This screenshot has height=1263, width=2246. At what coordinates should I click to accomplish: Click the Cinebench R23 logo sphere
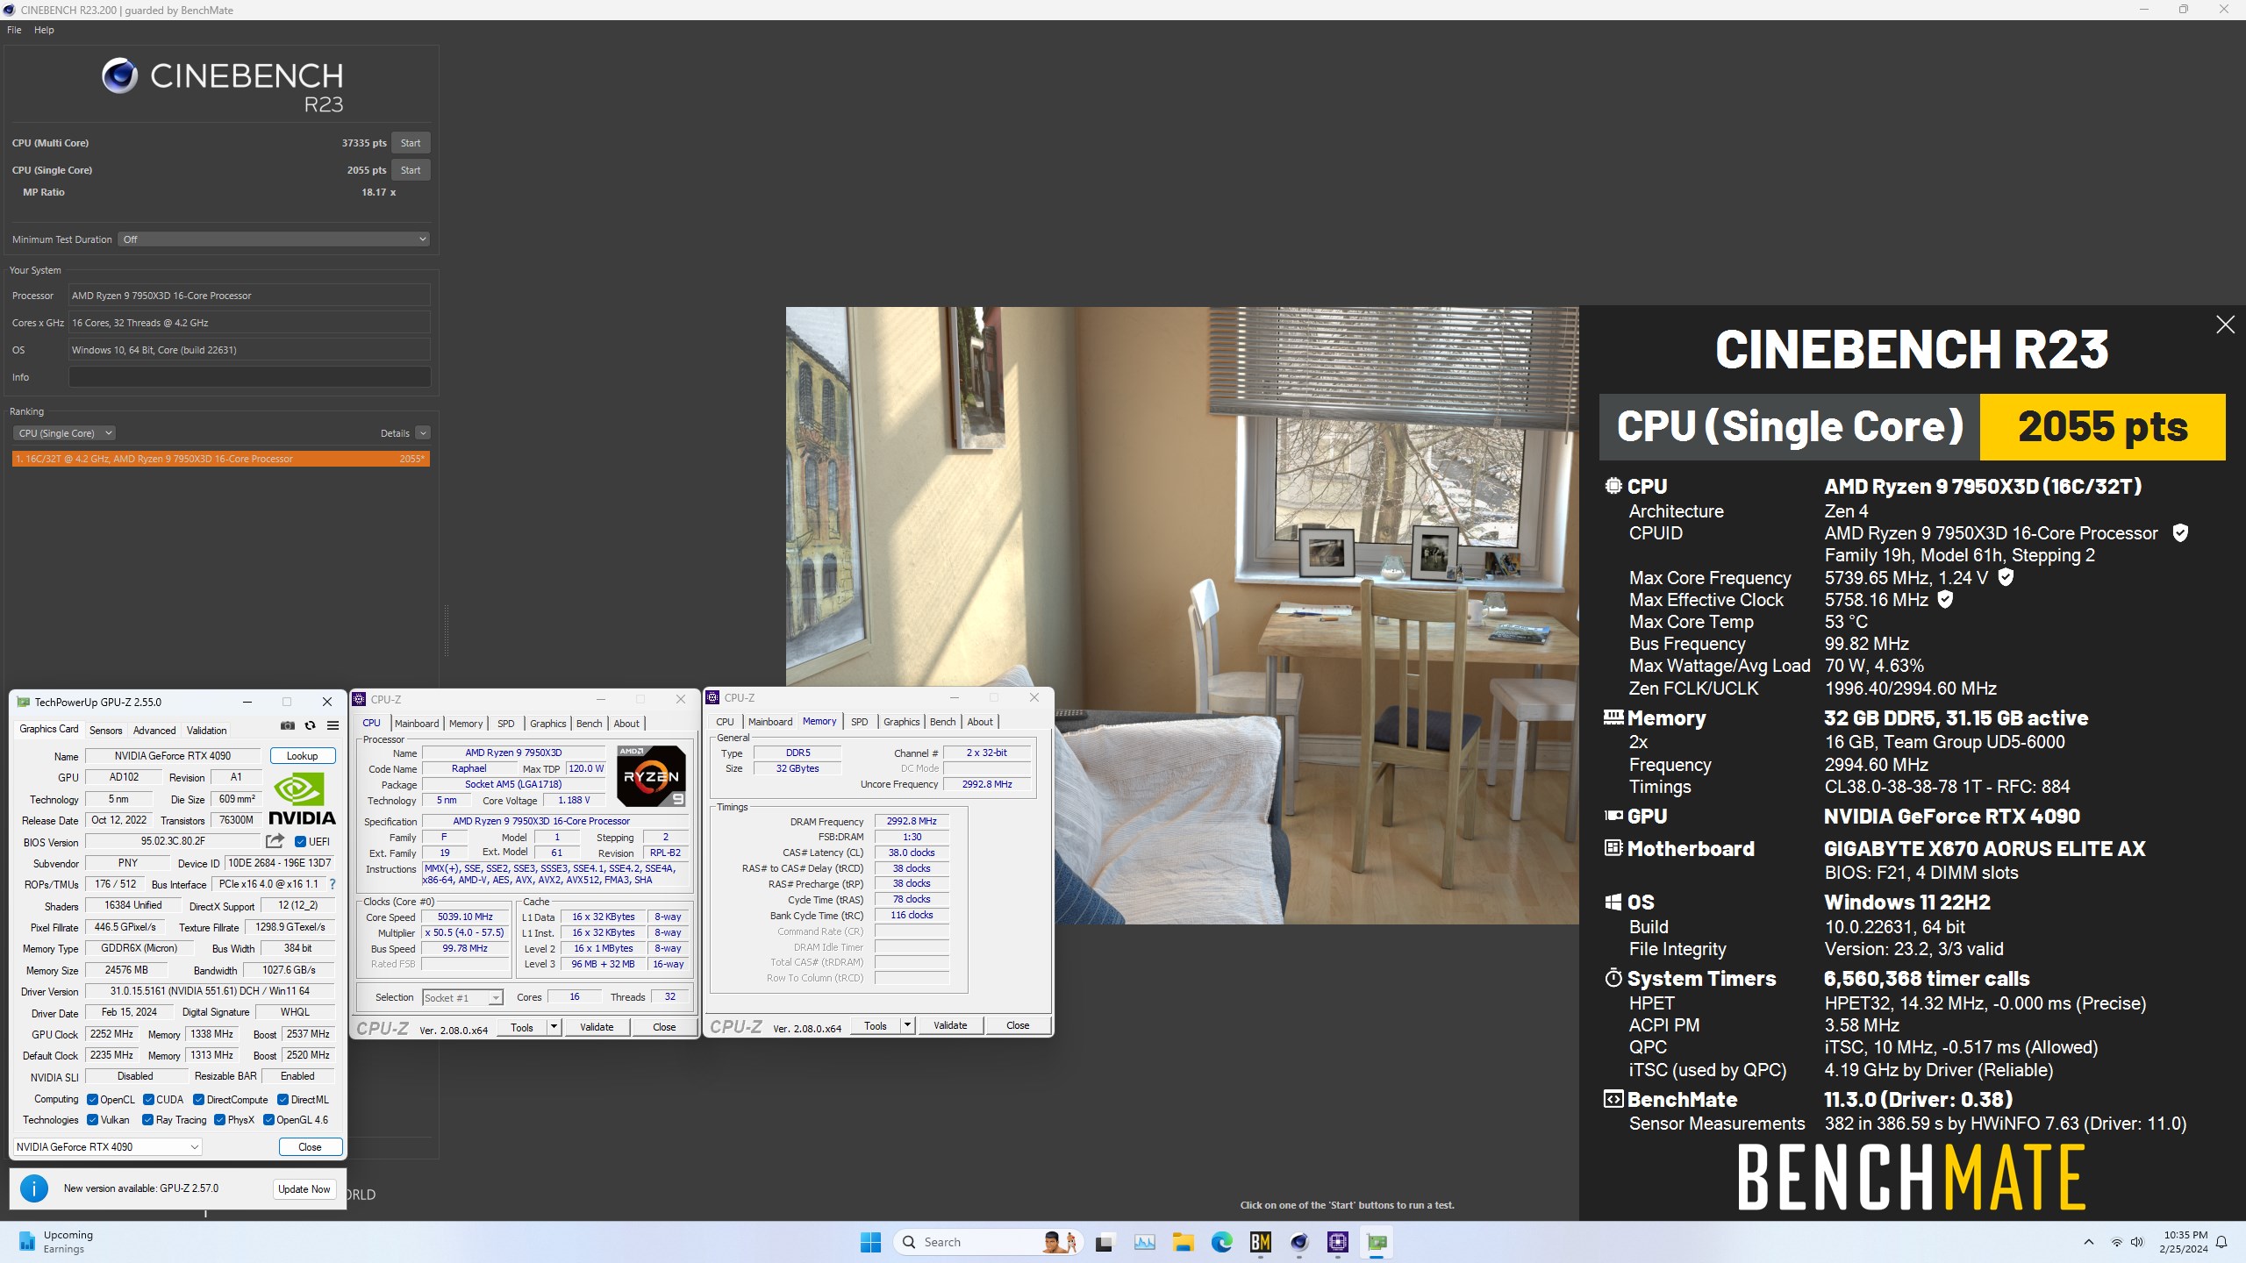point(120,76)
